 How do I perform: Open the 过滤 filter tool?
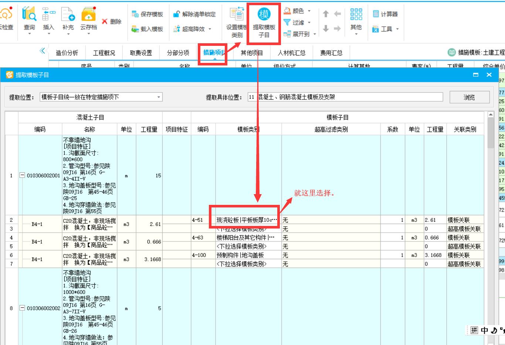pos(294,22)
